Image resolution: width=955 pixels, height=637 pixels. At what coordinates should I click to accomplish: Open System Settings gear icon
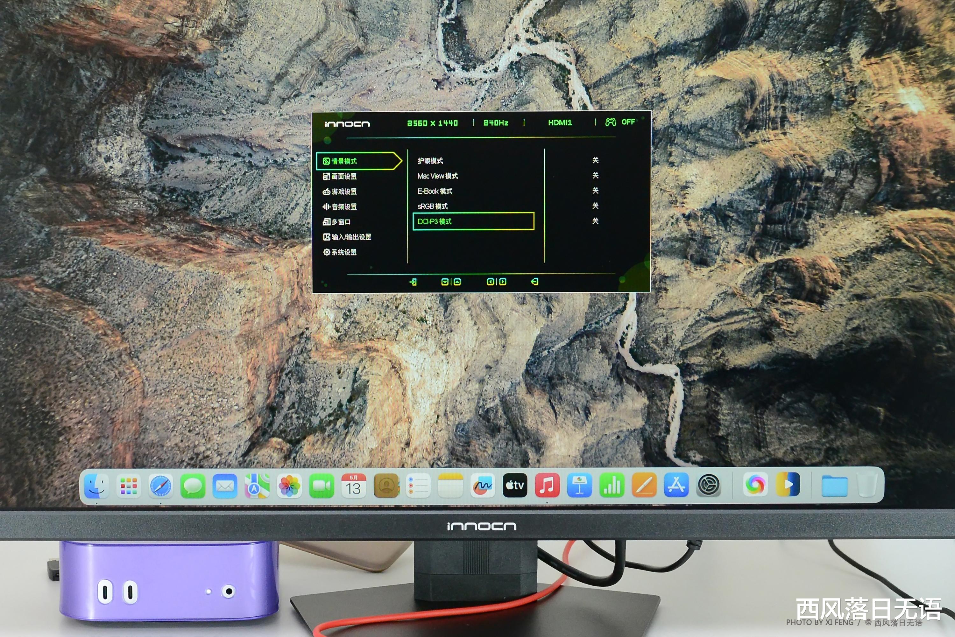pyautogui.click(x=708, y=485)
